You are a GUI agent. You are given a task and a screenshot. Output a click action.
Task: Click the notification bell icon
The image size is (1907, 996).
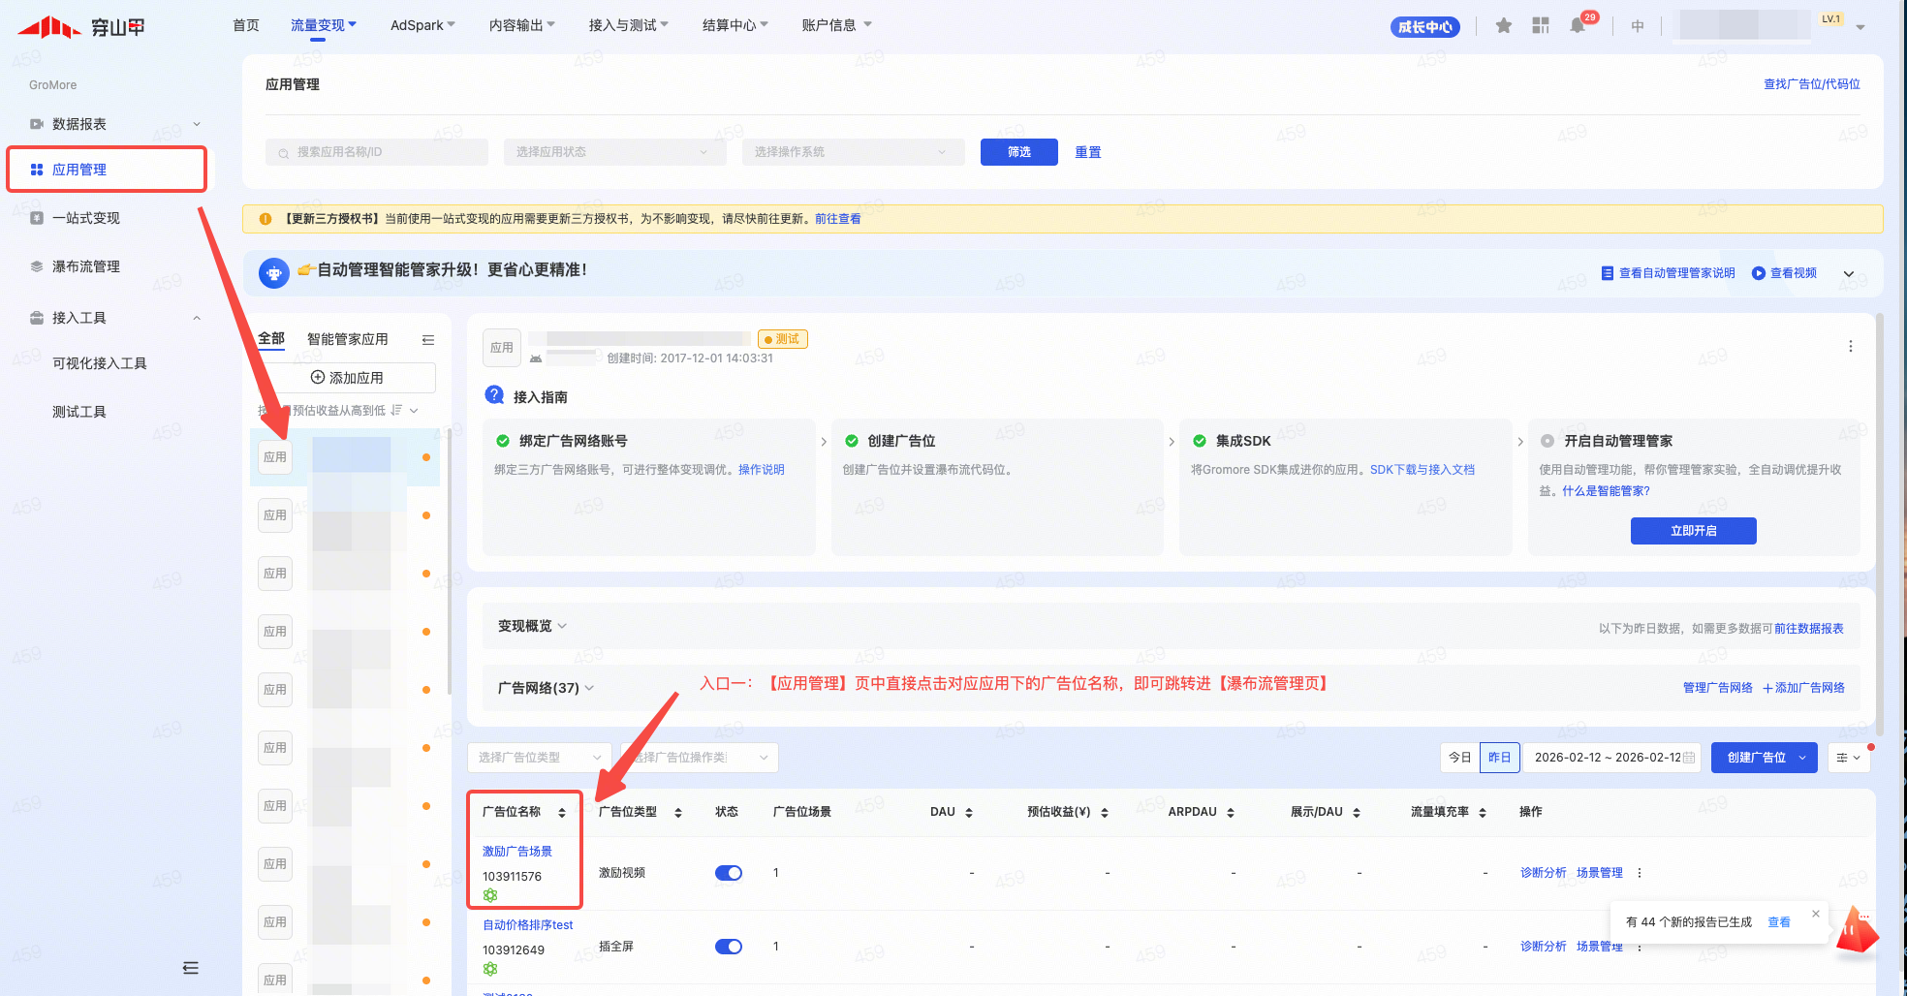pyautogui.click(x=1577, y=26)
